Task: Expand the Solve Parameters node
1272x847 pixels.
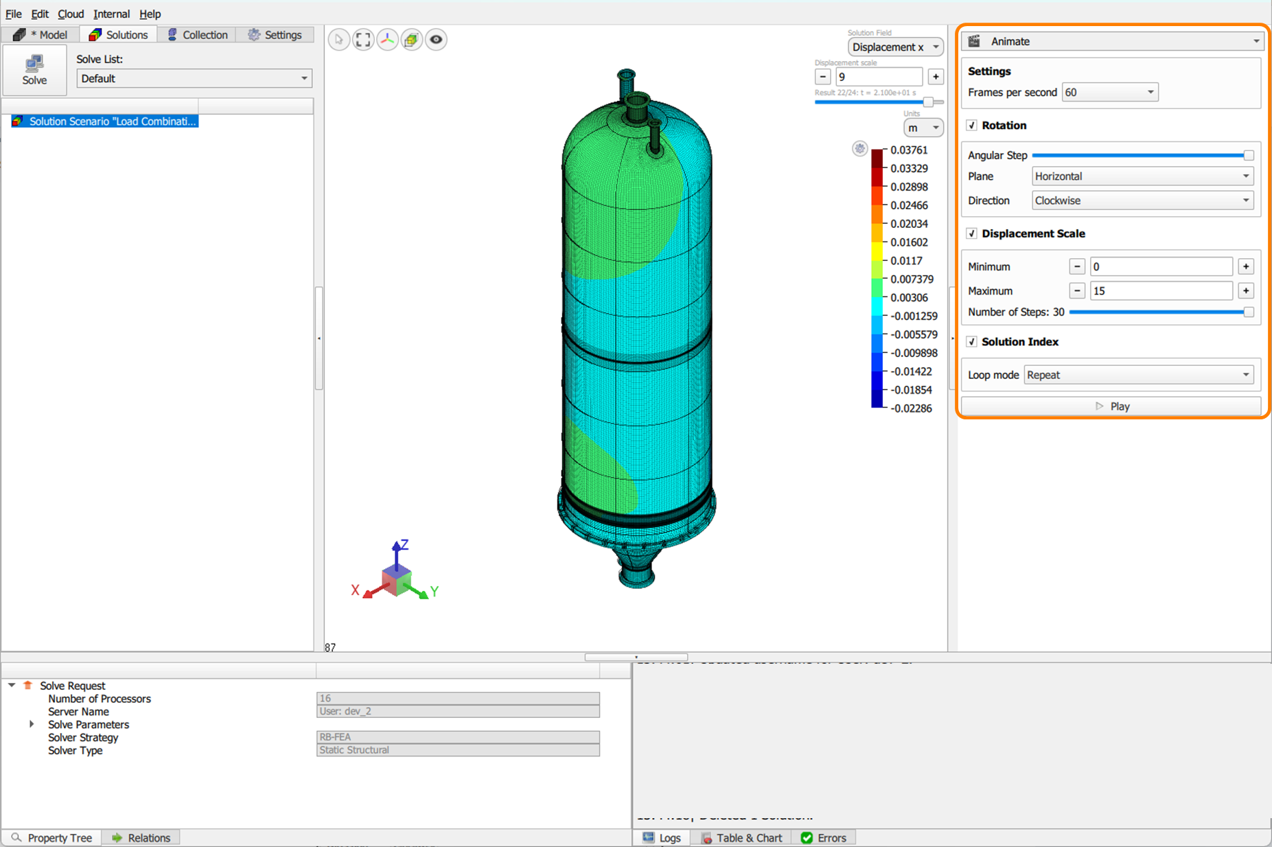Action: point(32,724)
